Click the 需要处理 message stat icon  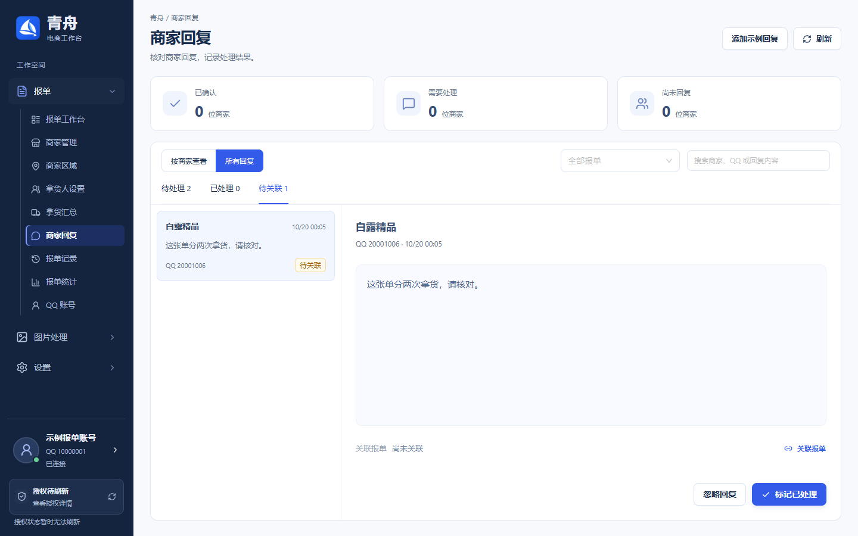[409, 104]
